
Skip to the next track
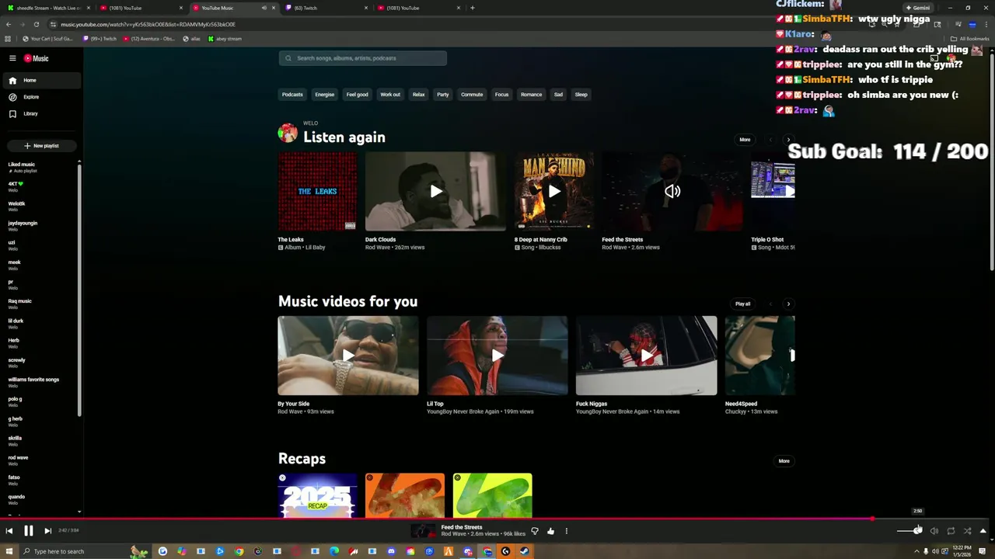coord(47,531)
